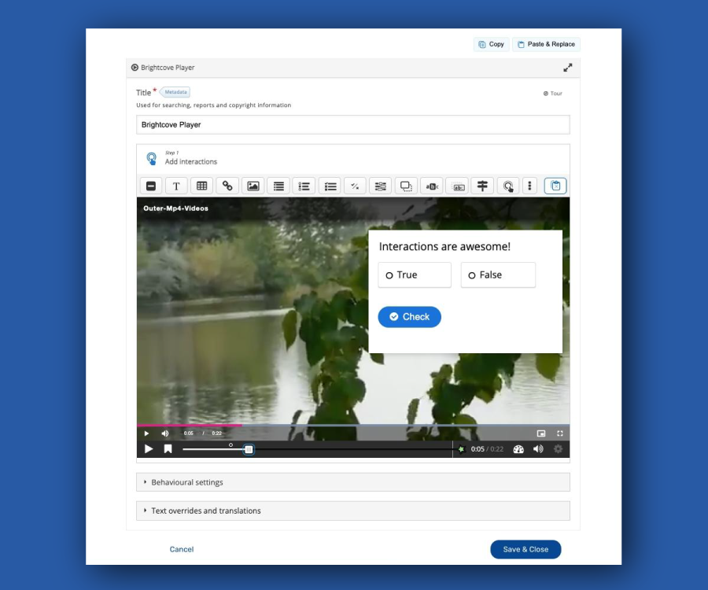Add an Image interaction
The height and width of the screenshot is (590, 708).
(x=253, y=186)
